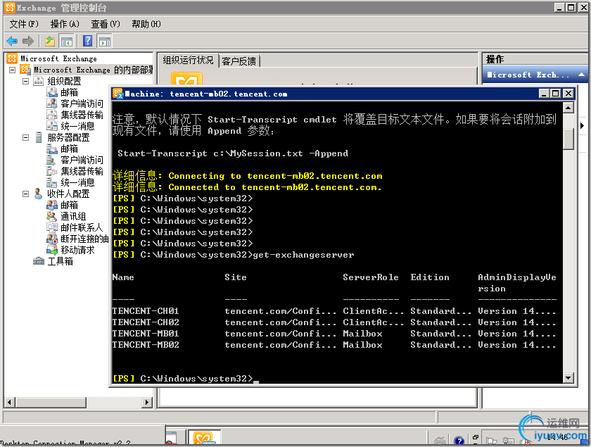Click Exchange console taskbar button
The width and height of the screenshot is (591, 447).
click(x=204, y=439)
